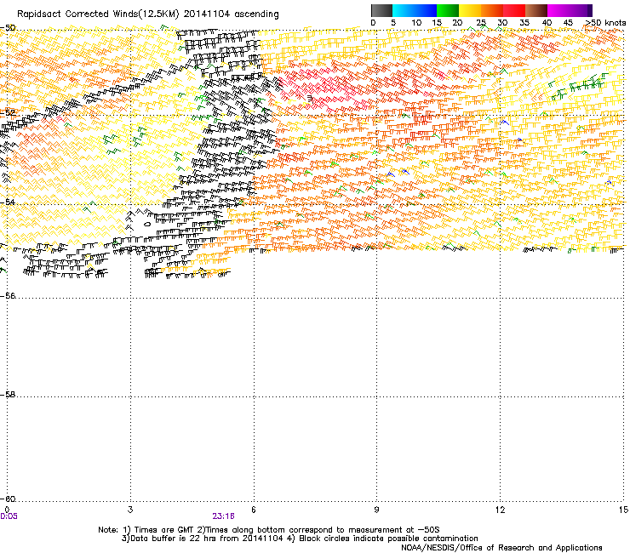Click the blue 10-15 knots legend swatch
The image size is (630, 553).
[426, 10]
